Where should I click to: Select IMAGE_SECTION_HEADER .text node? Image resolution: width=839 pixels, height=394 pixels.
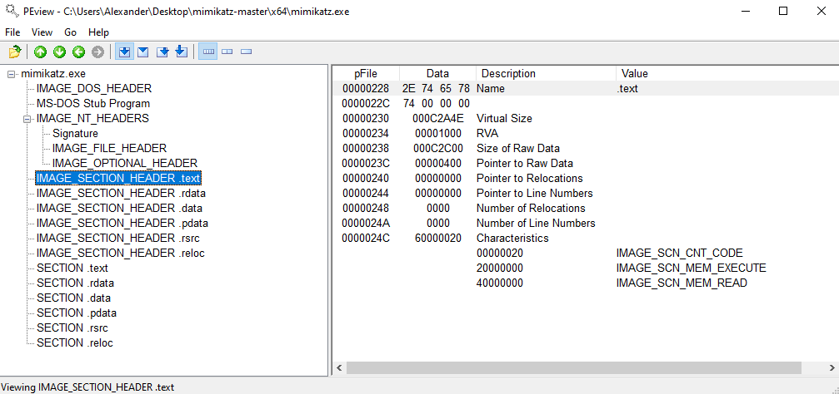118,179
